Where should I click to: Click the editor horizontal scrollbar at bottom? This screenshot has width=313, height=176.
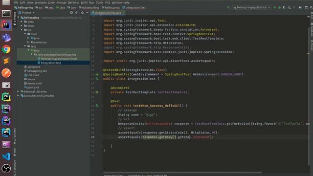pos(182,173)
